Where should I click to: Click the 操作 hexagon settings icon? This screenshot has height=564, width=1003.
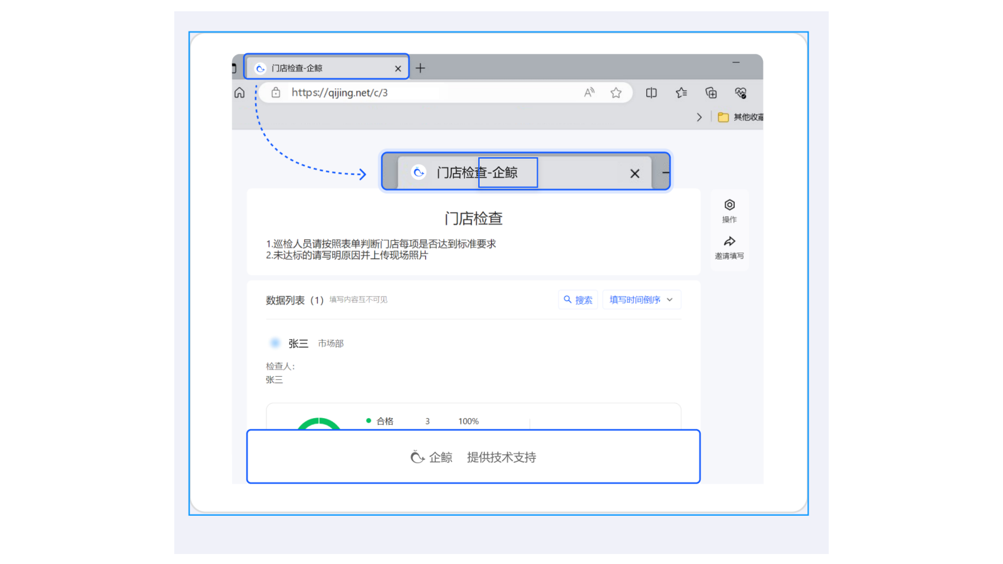730,205
